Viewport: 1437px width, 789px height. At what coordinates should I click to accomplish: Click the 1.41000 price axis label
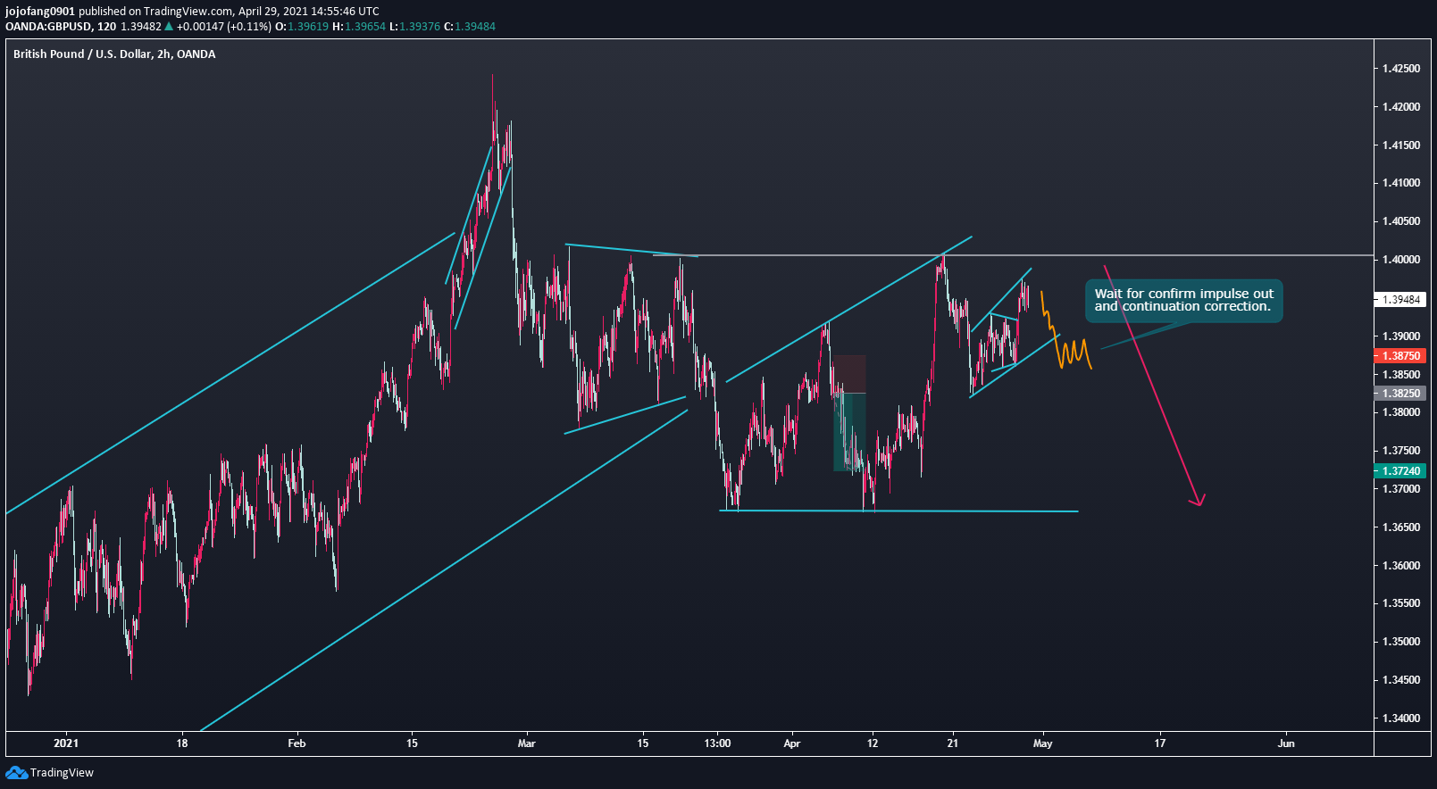[1400, 183]
